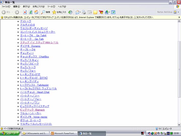The image size is (181, 136).
Task: Open the アイトーク link
Action: point(26,21)
